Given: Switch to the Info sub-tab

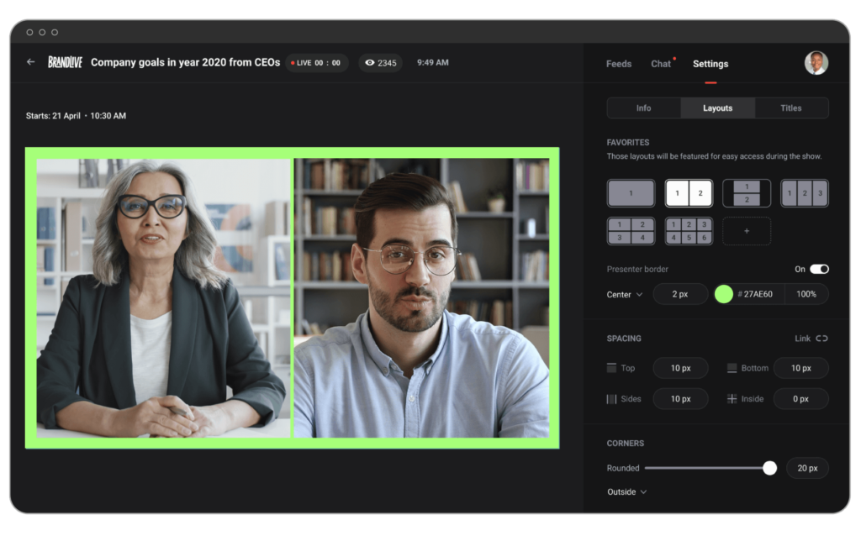Looking at the screenshot, I should coord(643,108).
